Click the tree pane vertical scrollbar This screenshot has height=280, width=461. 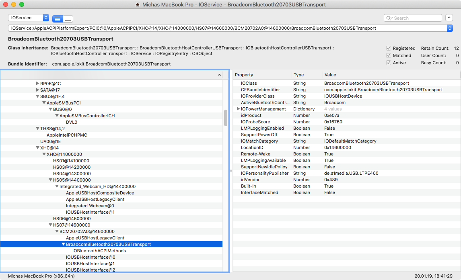click(x=226, y=118)
